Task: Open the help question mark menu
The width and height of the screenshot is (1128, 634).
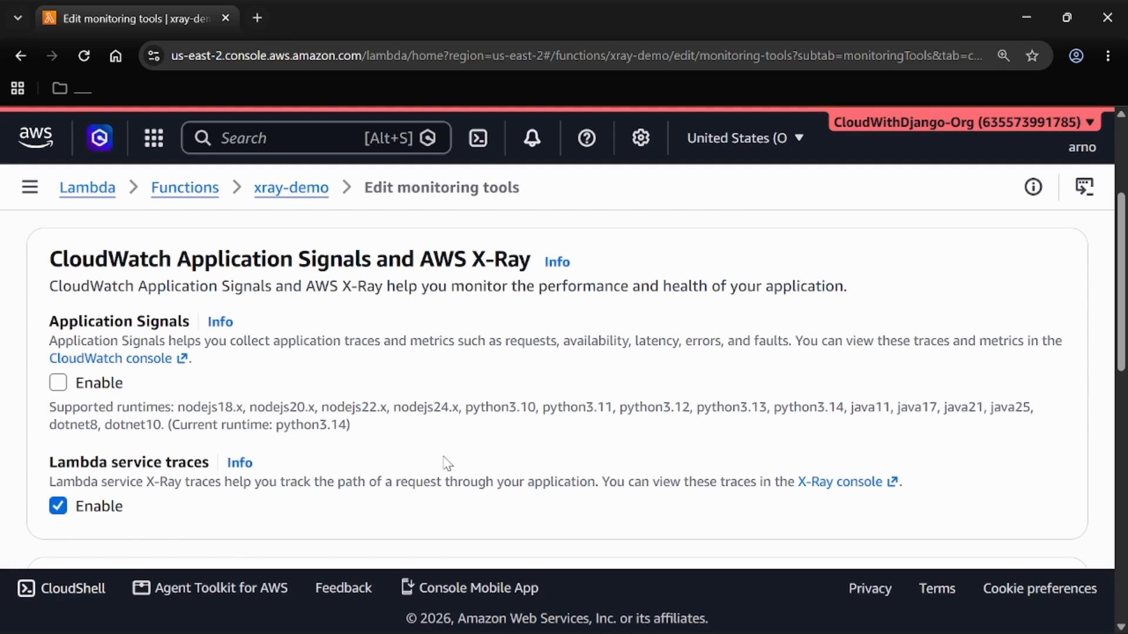Action: click(587, 138)
